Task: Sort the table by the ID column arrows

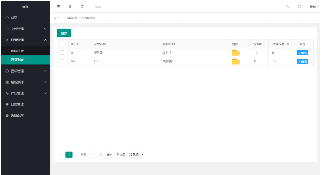Action: coord(78,44)
